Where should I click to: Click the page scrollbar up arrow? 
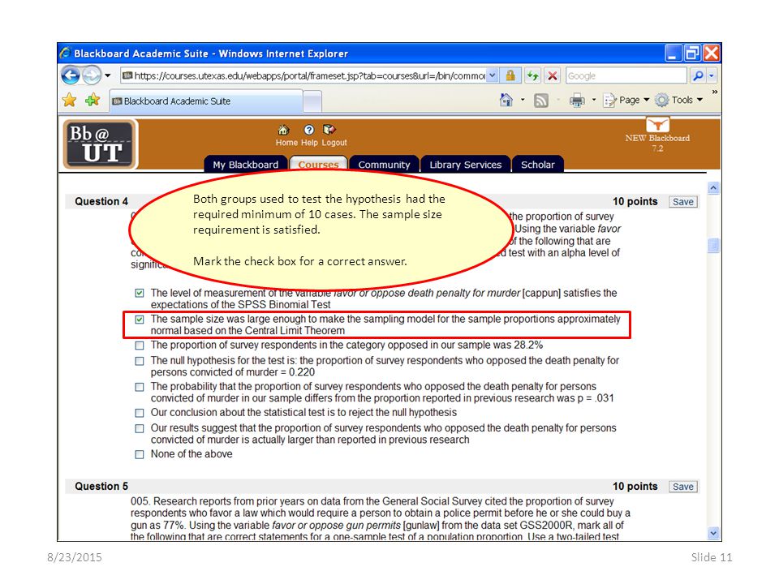tap(713, 187)
